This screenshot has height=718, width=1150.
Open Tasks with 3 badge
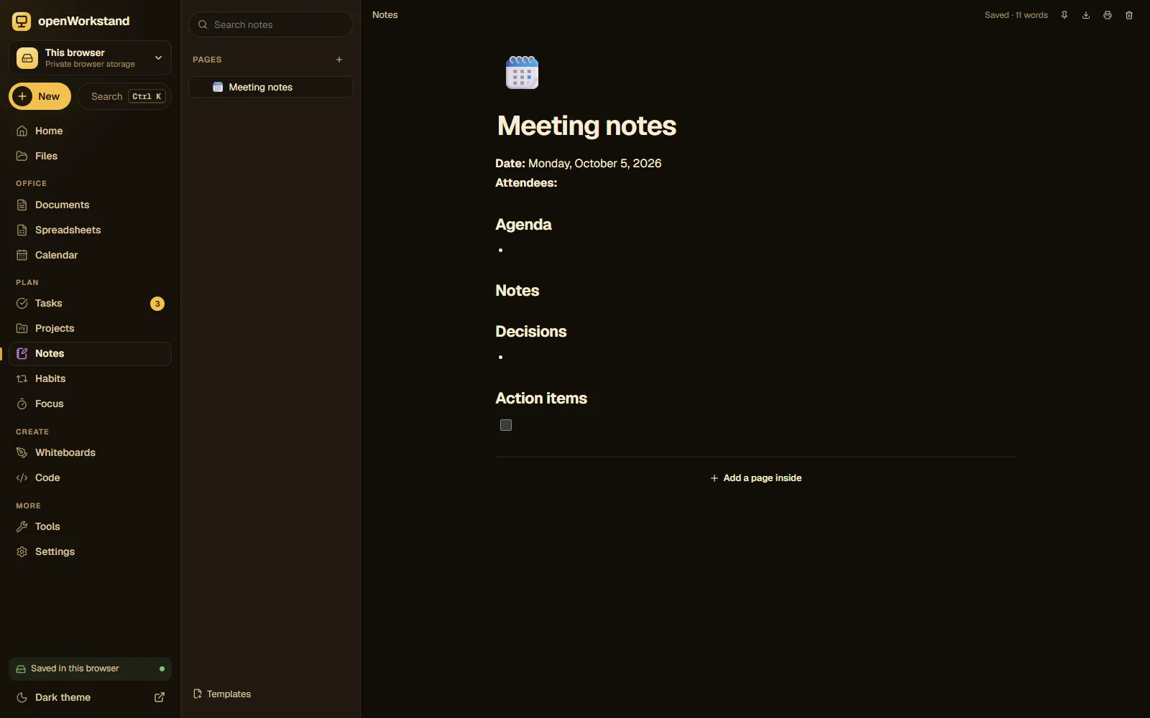click(x=90, y=303)
